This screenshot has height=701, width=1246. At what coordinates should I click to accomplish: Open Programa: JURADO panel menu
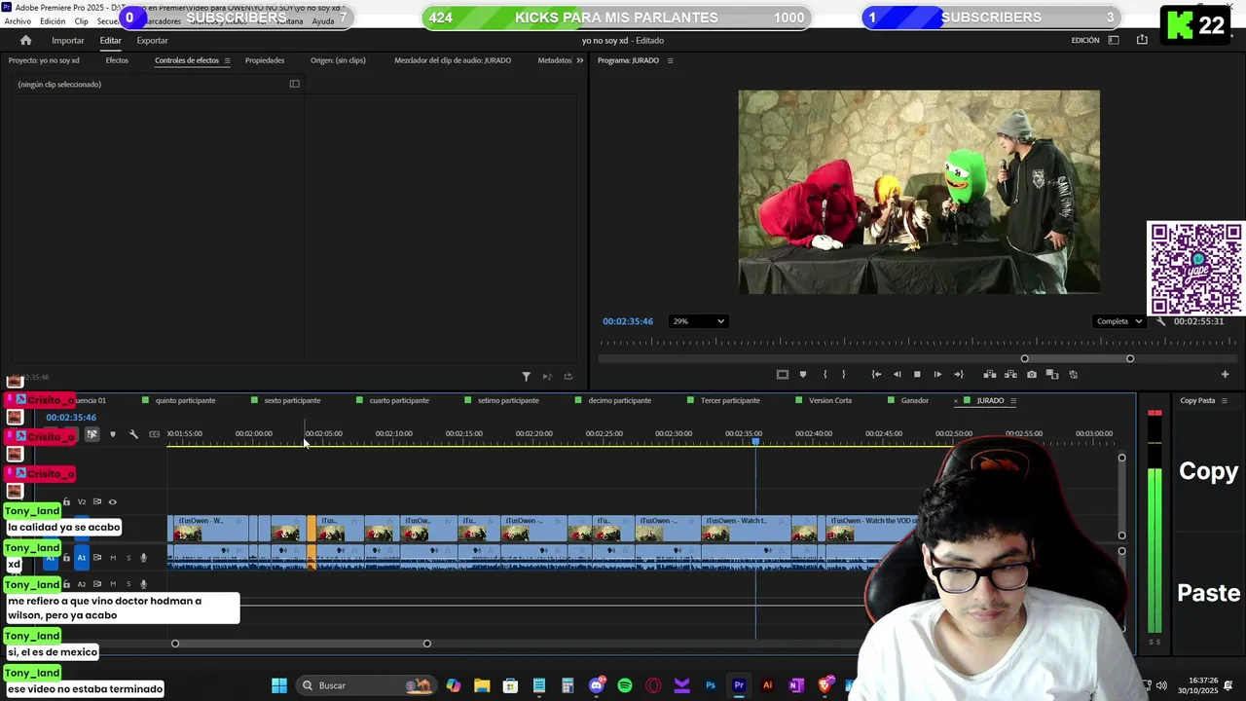[x=670, y=60]
